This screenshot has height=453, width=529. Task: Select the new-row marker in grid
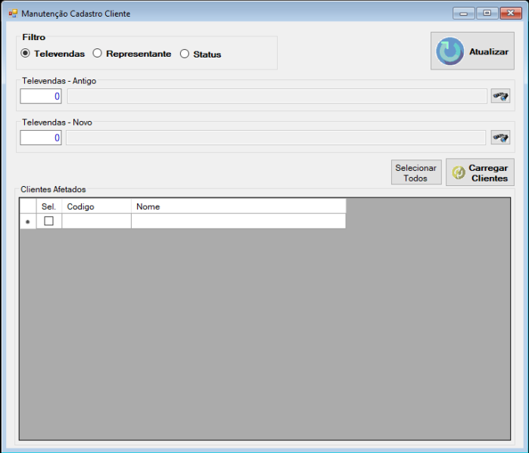(28, 222)
